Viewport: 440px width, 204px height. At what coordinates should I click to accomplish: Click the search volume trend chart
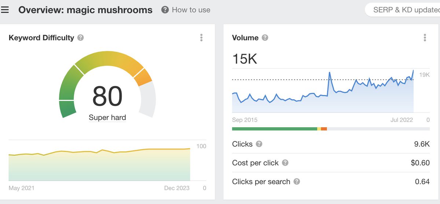point(323,91)
